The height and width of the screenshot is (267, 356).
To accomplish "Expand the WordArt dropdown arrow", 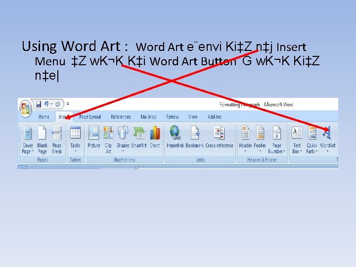I will tap(327, 151).
